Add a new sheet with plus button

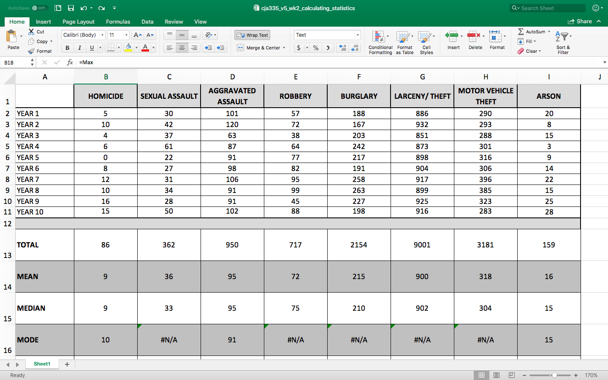coord(67,364)
